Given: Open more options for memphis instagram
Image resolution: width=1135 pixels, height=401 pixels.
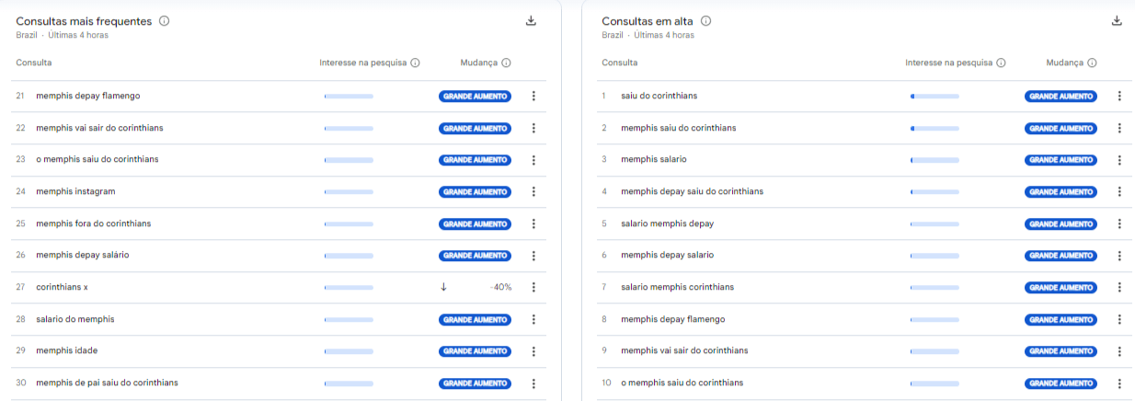Looking at the screenshot, I should [x=533, y=191].
